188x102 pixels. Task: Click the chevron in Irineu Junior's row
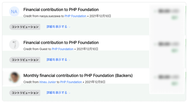(70, 93)
